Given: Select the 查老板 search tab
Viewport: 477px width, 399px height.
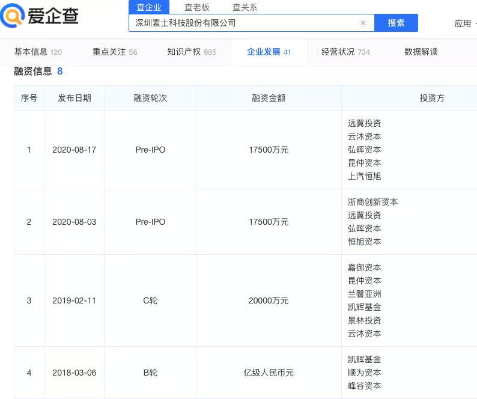Looking at the screenshot, I should point(197,7).
